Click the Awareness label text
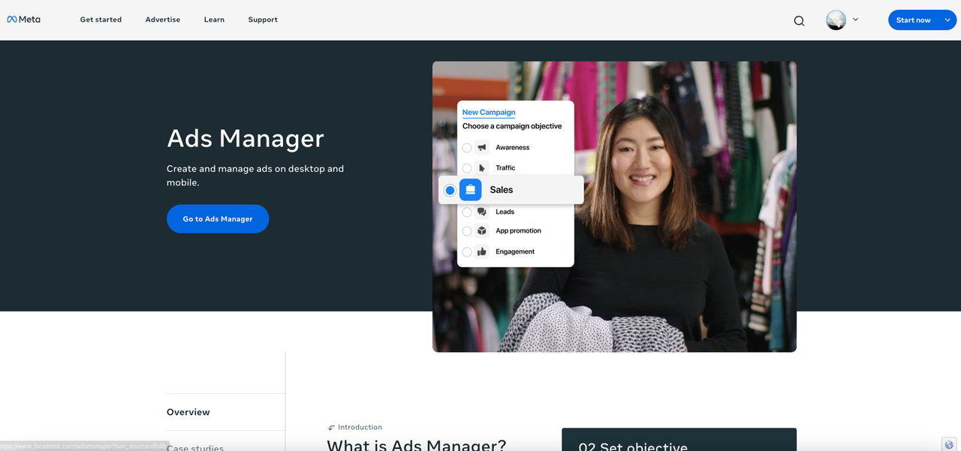The width and height of the screenshot is (961, 451). pos(512,148)
